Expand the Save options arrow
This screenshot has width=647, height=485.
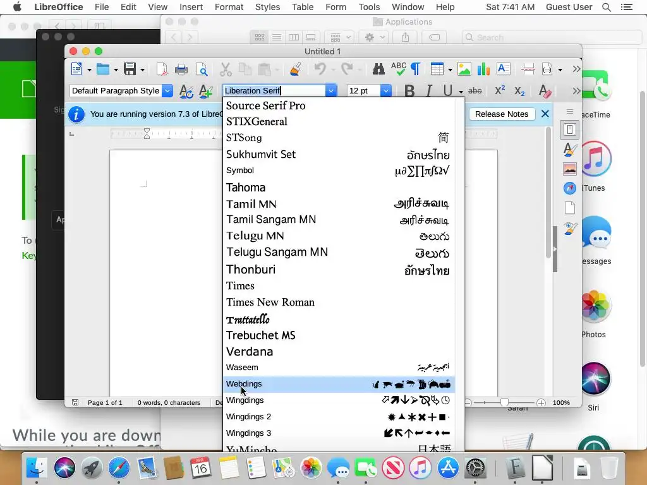coord(142,69)
